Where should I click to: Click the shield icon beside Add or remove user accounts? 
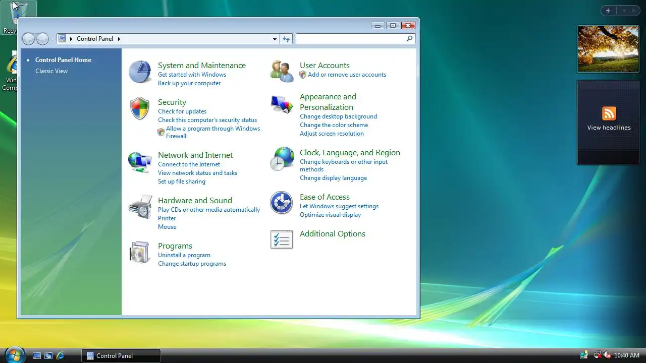coord(303,75)
